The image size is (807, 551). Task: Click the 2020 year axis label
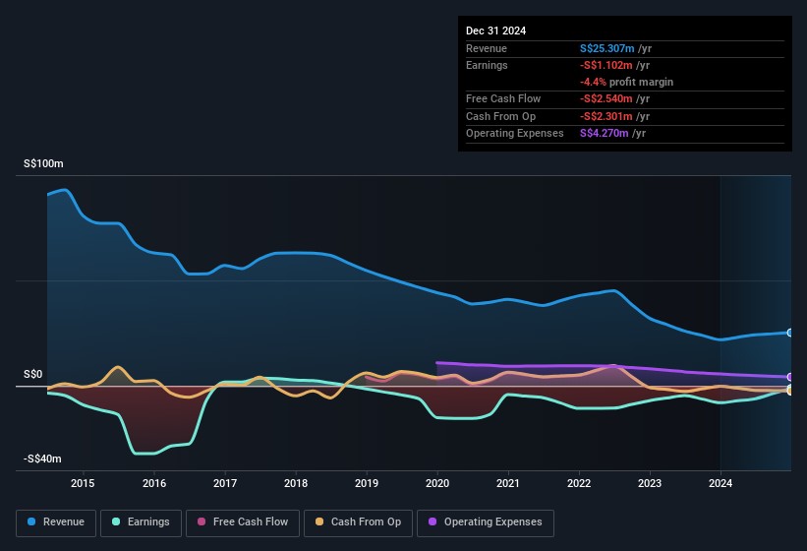coord(437,483)
